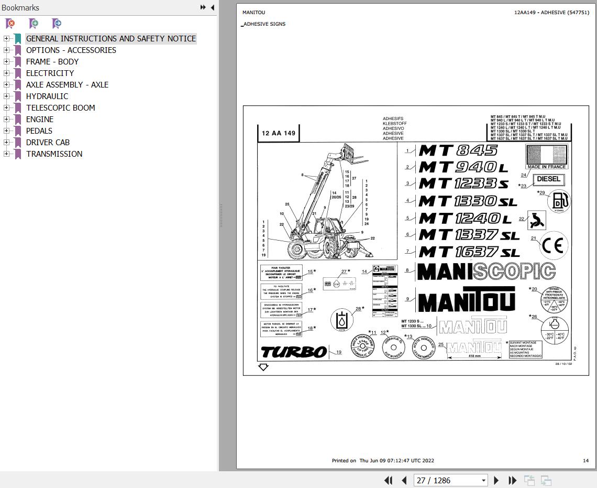This screenshot has height=488, width=597.
Task: Open the DRIVER CAB bookmark
Action: coord(48,142)
